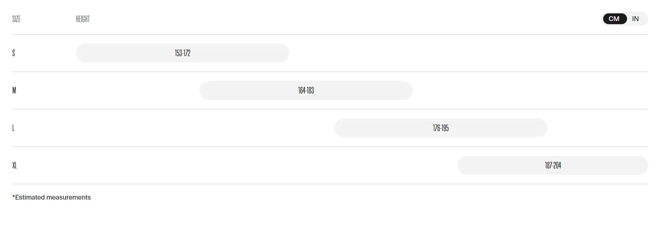Select the 176-195 height range bar
This screenshot has height=226, width=661.
440,128
